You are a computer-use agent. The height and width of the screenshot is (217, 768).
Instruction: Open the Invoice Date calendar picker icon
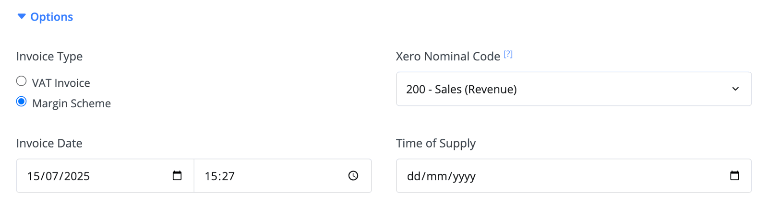tap(177, 175)
